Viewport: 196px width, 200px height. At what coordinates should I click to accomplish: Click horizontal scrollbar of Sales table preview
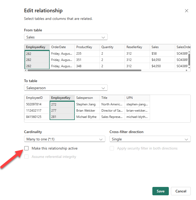click(84, 70)
